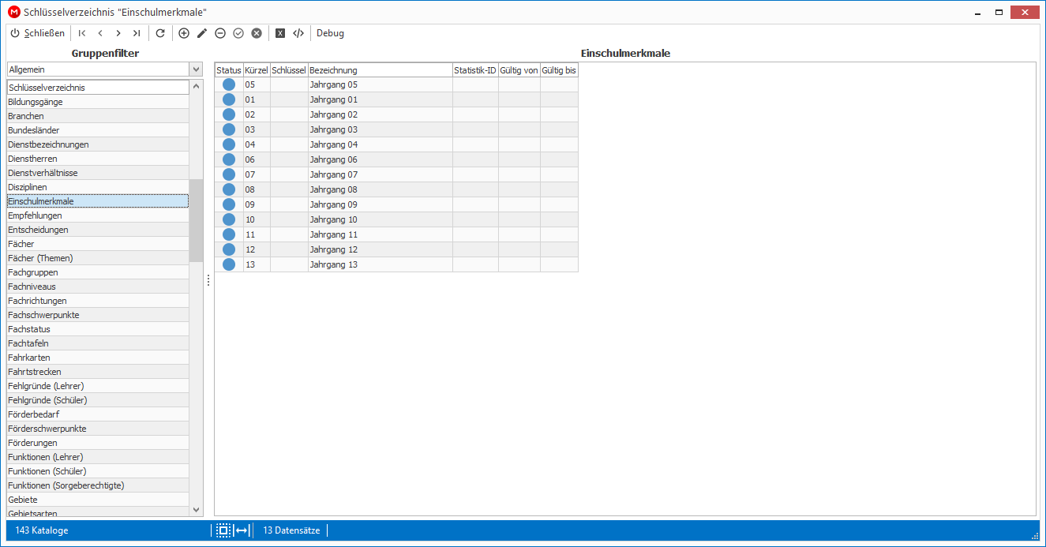1046x547 pixels.
Task: Select the Jahrgang 07 table cell
Action: tap(380, 174)
